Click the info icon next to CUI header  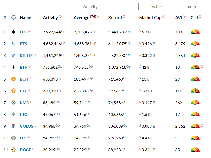pyautogui.click(x=200, y=17)
